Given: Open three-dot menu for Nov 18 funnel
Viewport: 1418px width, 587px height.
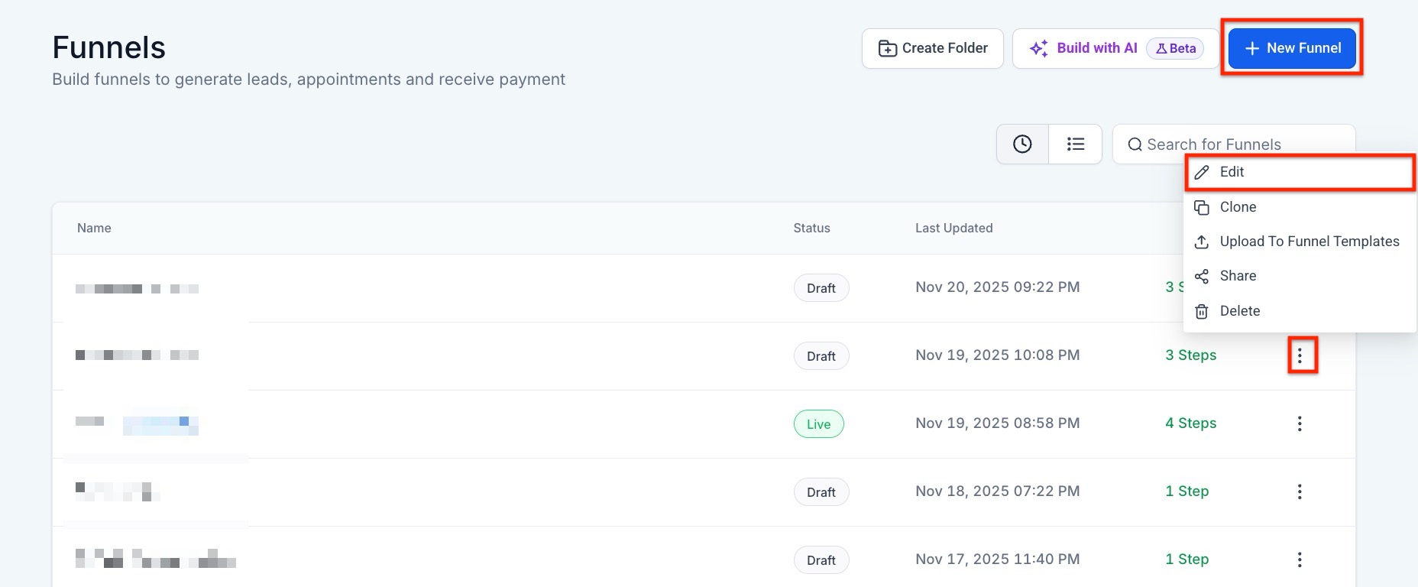Looking at the screenshot, I should point(1300,491).
